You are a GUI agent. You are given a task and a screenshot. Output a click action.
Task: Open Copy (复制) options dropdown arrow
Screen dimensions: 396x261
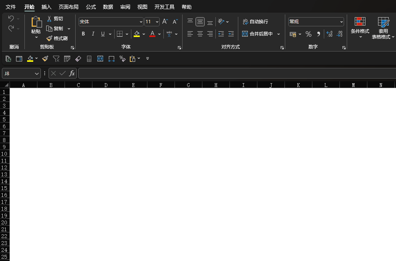[x=69, y=29]
